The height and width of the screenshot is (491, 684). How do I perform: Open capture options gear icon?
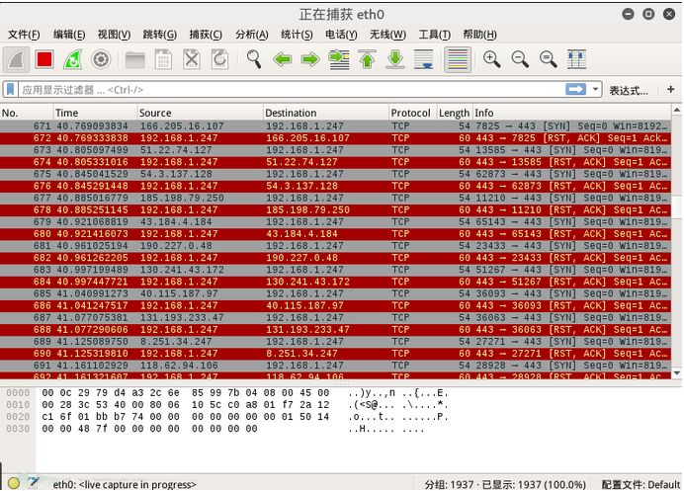pos(101,59)
